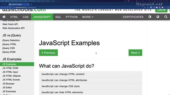170x95 pixels.
Task: Go to the Previous page
Action: (x=48, y=53)
